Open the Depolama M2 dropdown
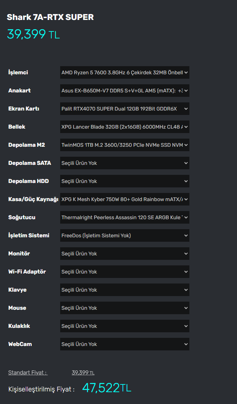Screen dimensions: 237x404 124,145
